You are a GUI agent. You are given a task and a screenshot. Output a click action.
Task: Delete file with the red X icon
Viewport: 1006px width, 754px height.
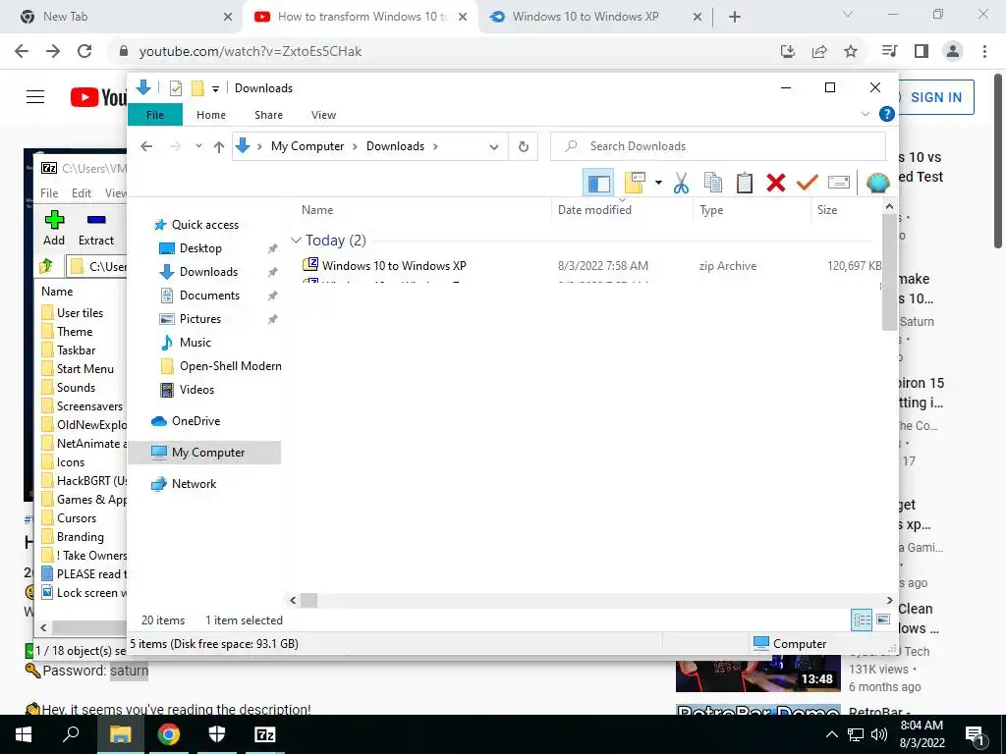776,184
